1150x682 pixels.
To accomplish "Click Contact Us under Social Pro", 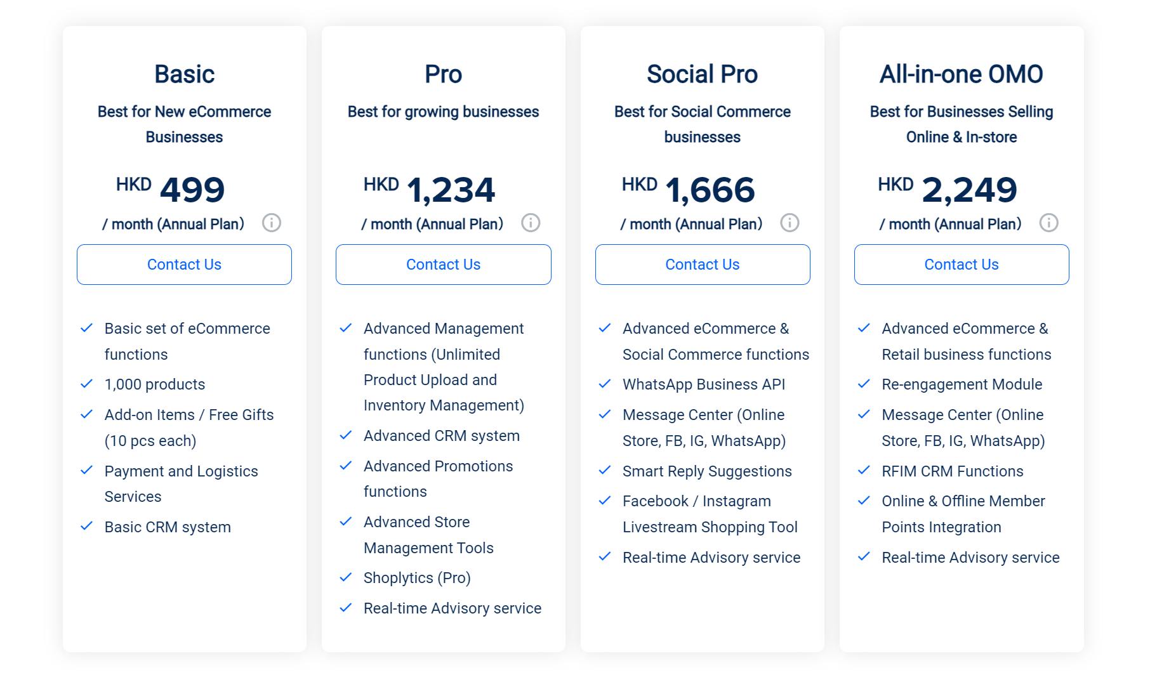I will pos(702,265).
